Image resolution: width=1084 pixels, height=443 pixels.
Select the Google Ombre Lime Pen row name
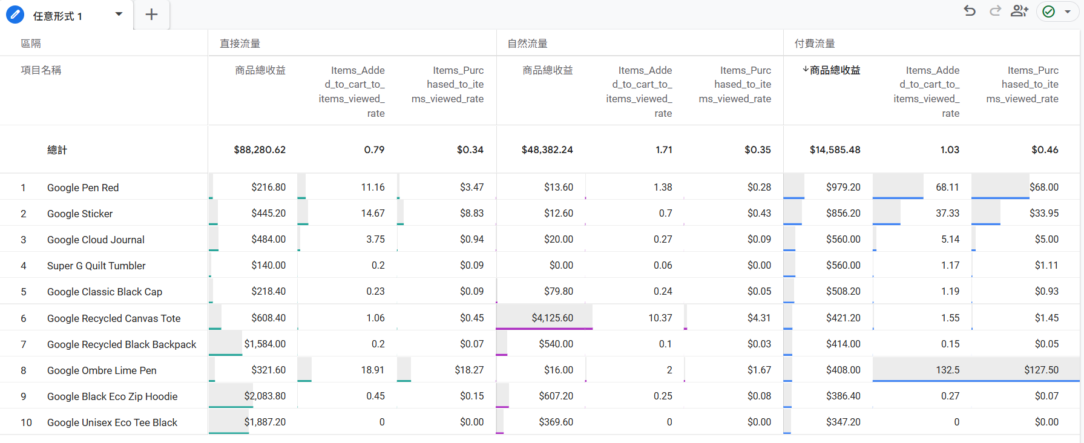(102, 370)
